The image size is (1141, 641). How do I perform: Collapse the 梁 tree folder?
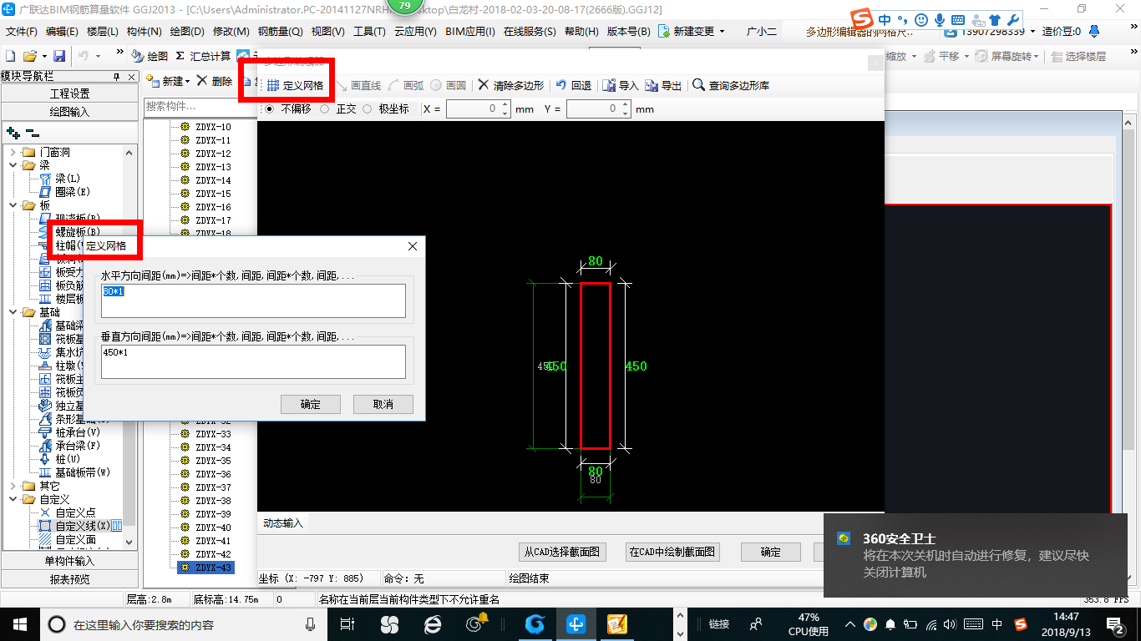coord(13,165)
